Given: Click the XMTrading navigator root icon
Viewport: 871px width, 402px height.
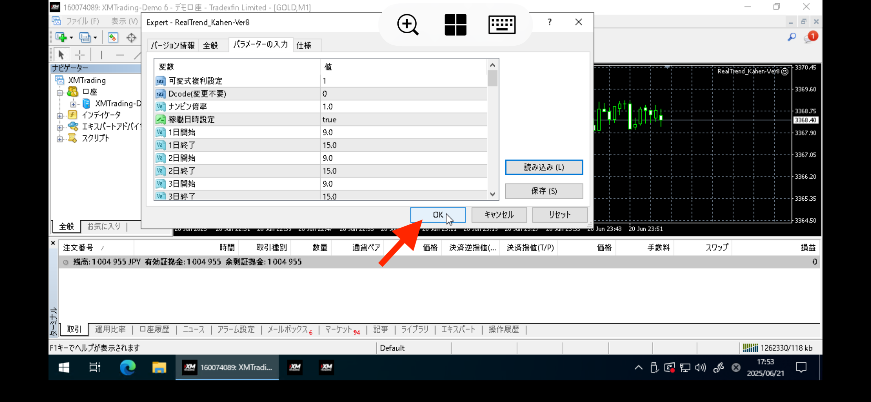Looking at the screenshot, I should pos(60,80).
